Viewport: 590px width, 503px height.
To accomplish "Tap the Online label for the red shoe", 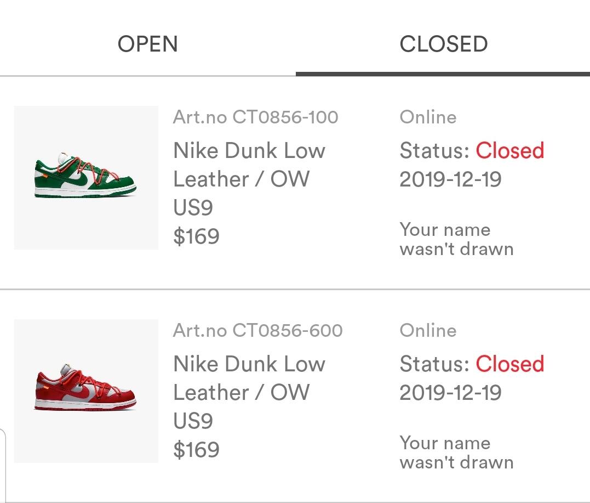I will point(428,330).
